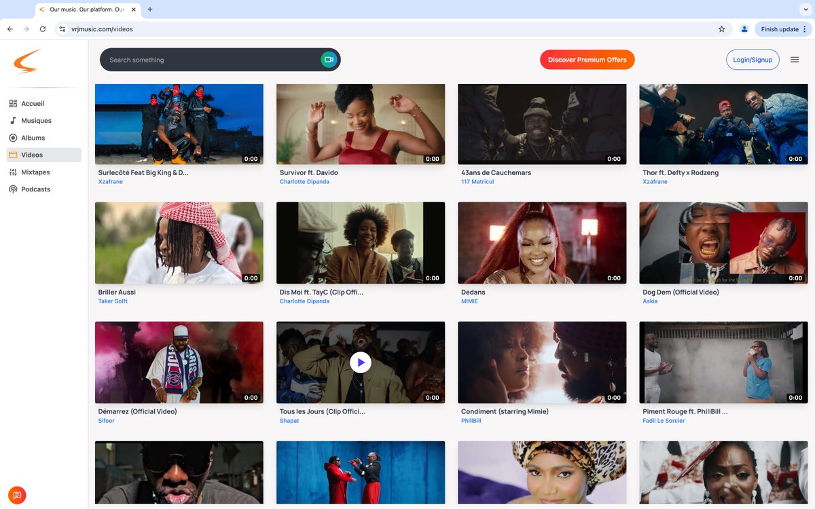The image size is (815, 509).
Task: Open Dedans video thumbnail
Action: click(x=543, y=243)
